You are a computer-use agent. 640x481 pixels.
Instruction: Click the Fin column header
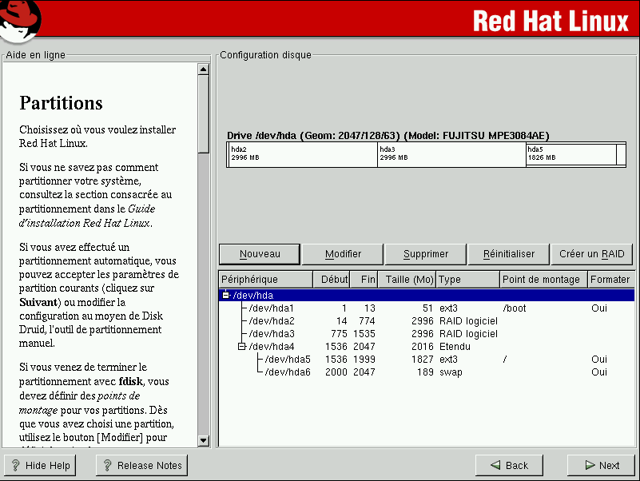coord(364,280)
